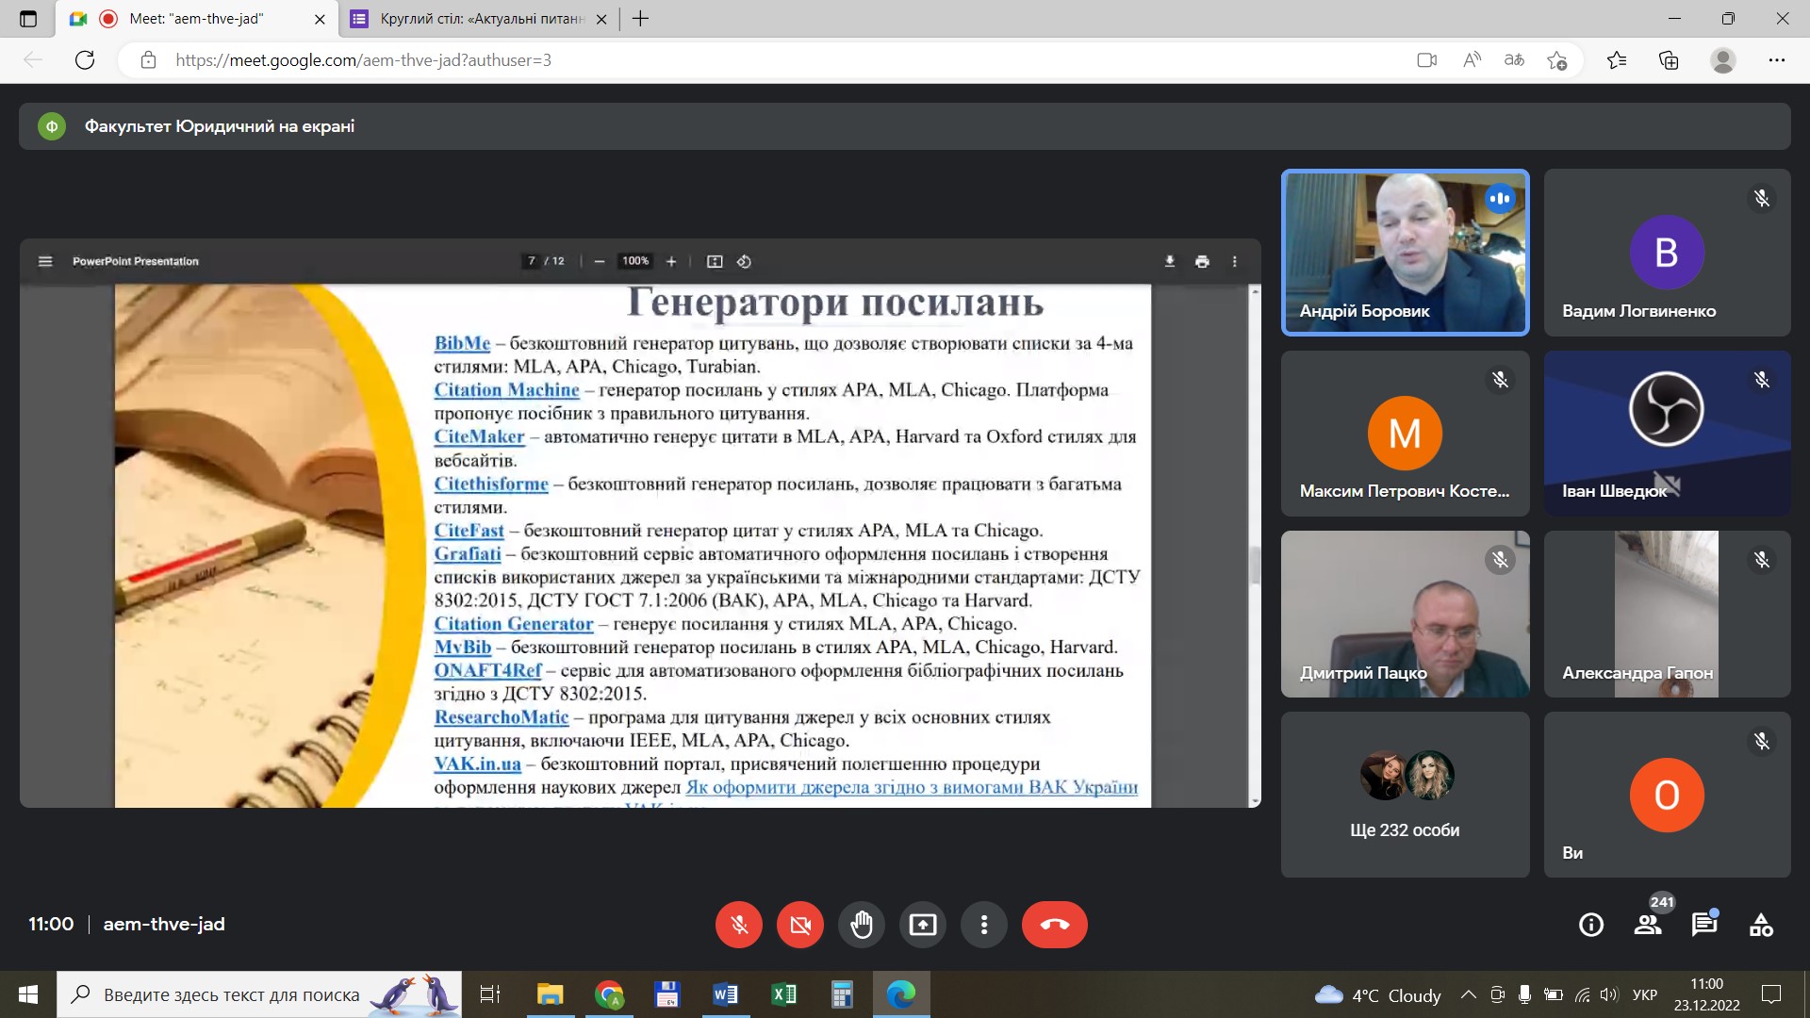The height and width of the screenshot is (1018, 1810).
Task: Open the CiteFast link
Action: click(469, 531)
